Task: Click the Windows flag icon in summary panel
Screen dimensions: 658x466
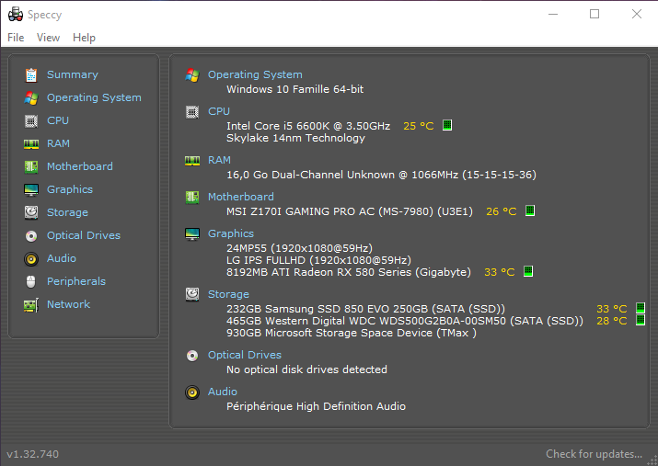Action: point(192,75)
